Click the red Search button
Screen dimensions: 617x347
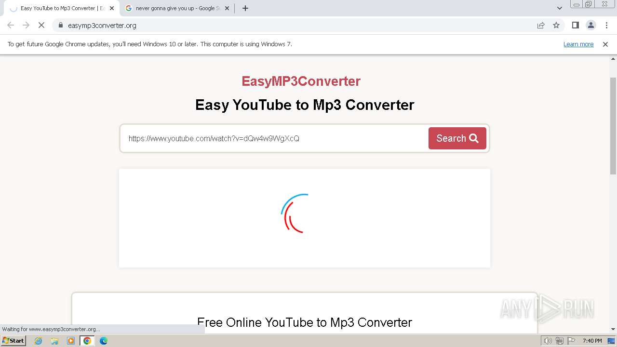click(457, 138)
